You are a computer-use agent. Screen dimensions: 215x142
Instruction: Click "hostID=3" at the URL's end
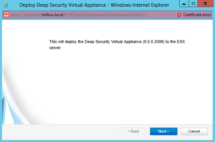[x=138, y=15]
